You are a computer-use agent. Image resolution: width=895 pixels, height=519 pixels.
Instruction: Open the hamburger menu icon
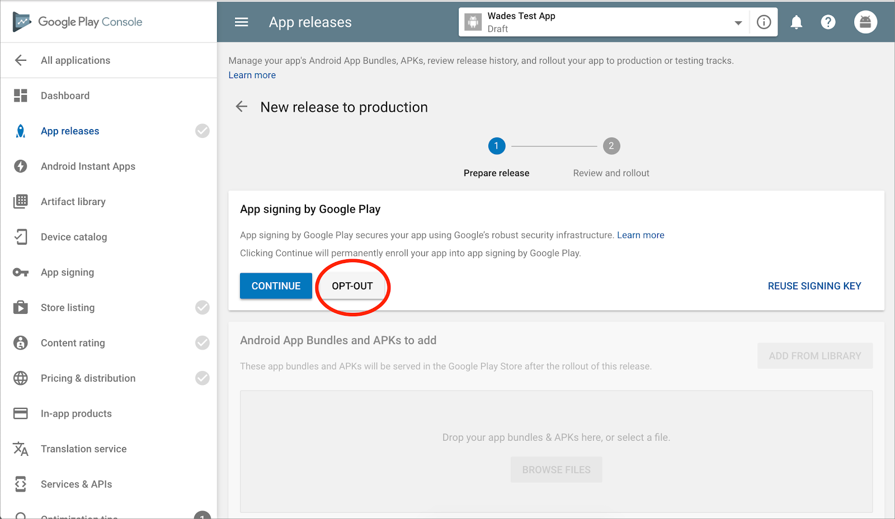click(x=242, y=22)
